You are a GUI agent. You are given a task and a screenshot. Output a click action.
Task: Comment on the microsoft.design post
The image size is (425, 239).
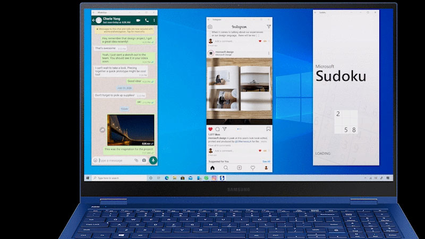[217, 129]
